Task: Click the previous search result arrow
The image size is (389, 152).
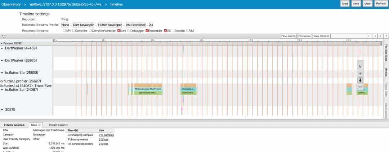Action: pos(370,36)
